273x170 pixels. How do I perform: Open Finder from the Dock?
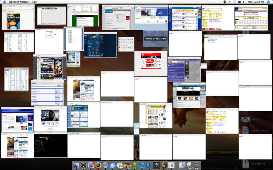click(x=76, y=166)
